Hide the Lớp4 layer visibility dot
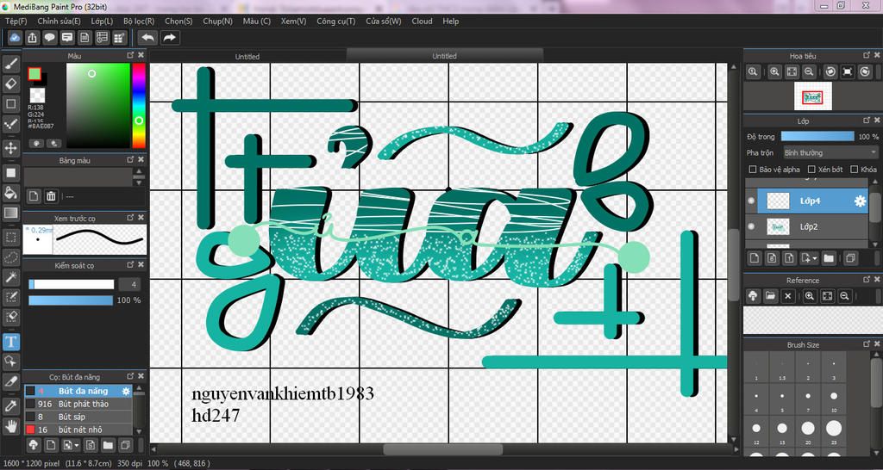 [x=751, y=201]
